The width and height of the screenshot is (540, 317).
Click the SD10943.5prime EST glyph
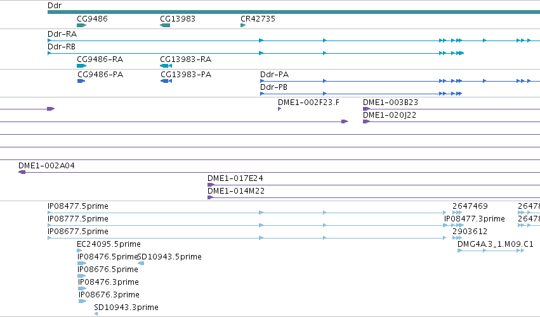(141, 263)
